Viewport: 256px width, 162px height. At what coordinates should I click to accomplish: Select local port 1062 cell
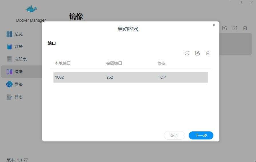(x=59, y=77)
